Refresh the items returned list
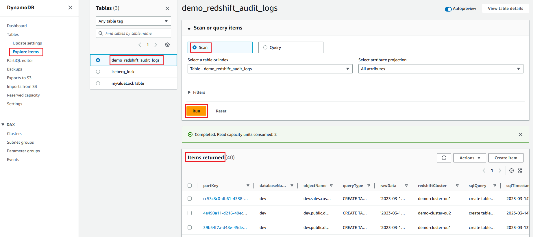The image size is (533, 237). point(444,158)
